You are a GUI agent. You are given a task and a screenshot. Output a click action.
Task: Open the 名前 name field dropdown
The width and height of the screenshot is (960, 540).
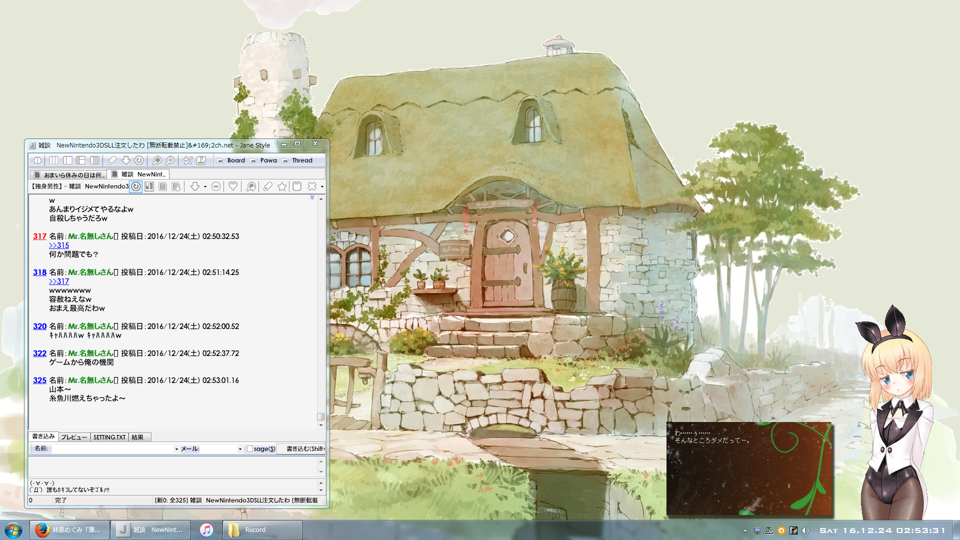(x=176, y=449)
